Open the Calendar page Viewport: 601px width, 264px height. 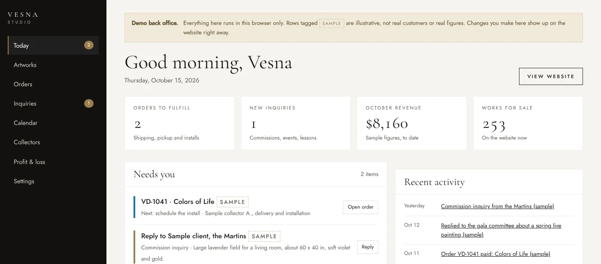pyautogui.click(x=53, y=123)
